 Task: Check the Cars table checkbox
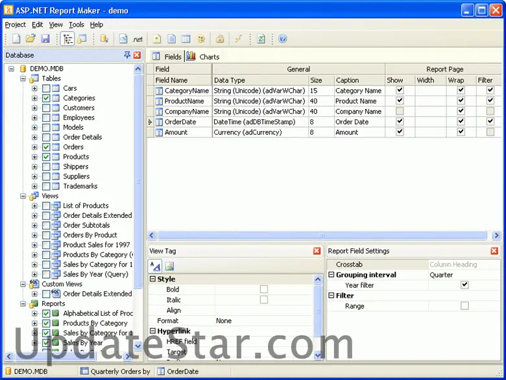tap(46, 88)
